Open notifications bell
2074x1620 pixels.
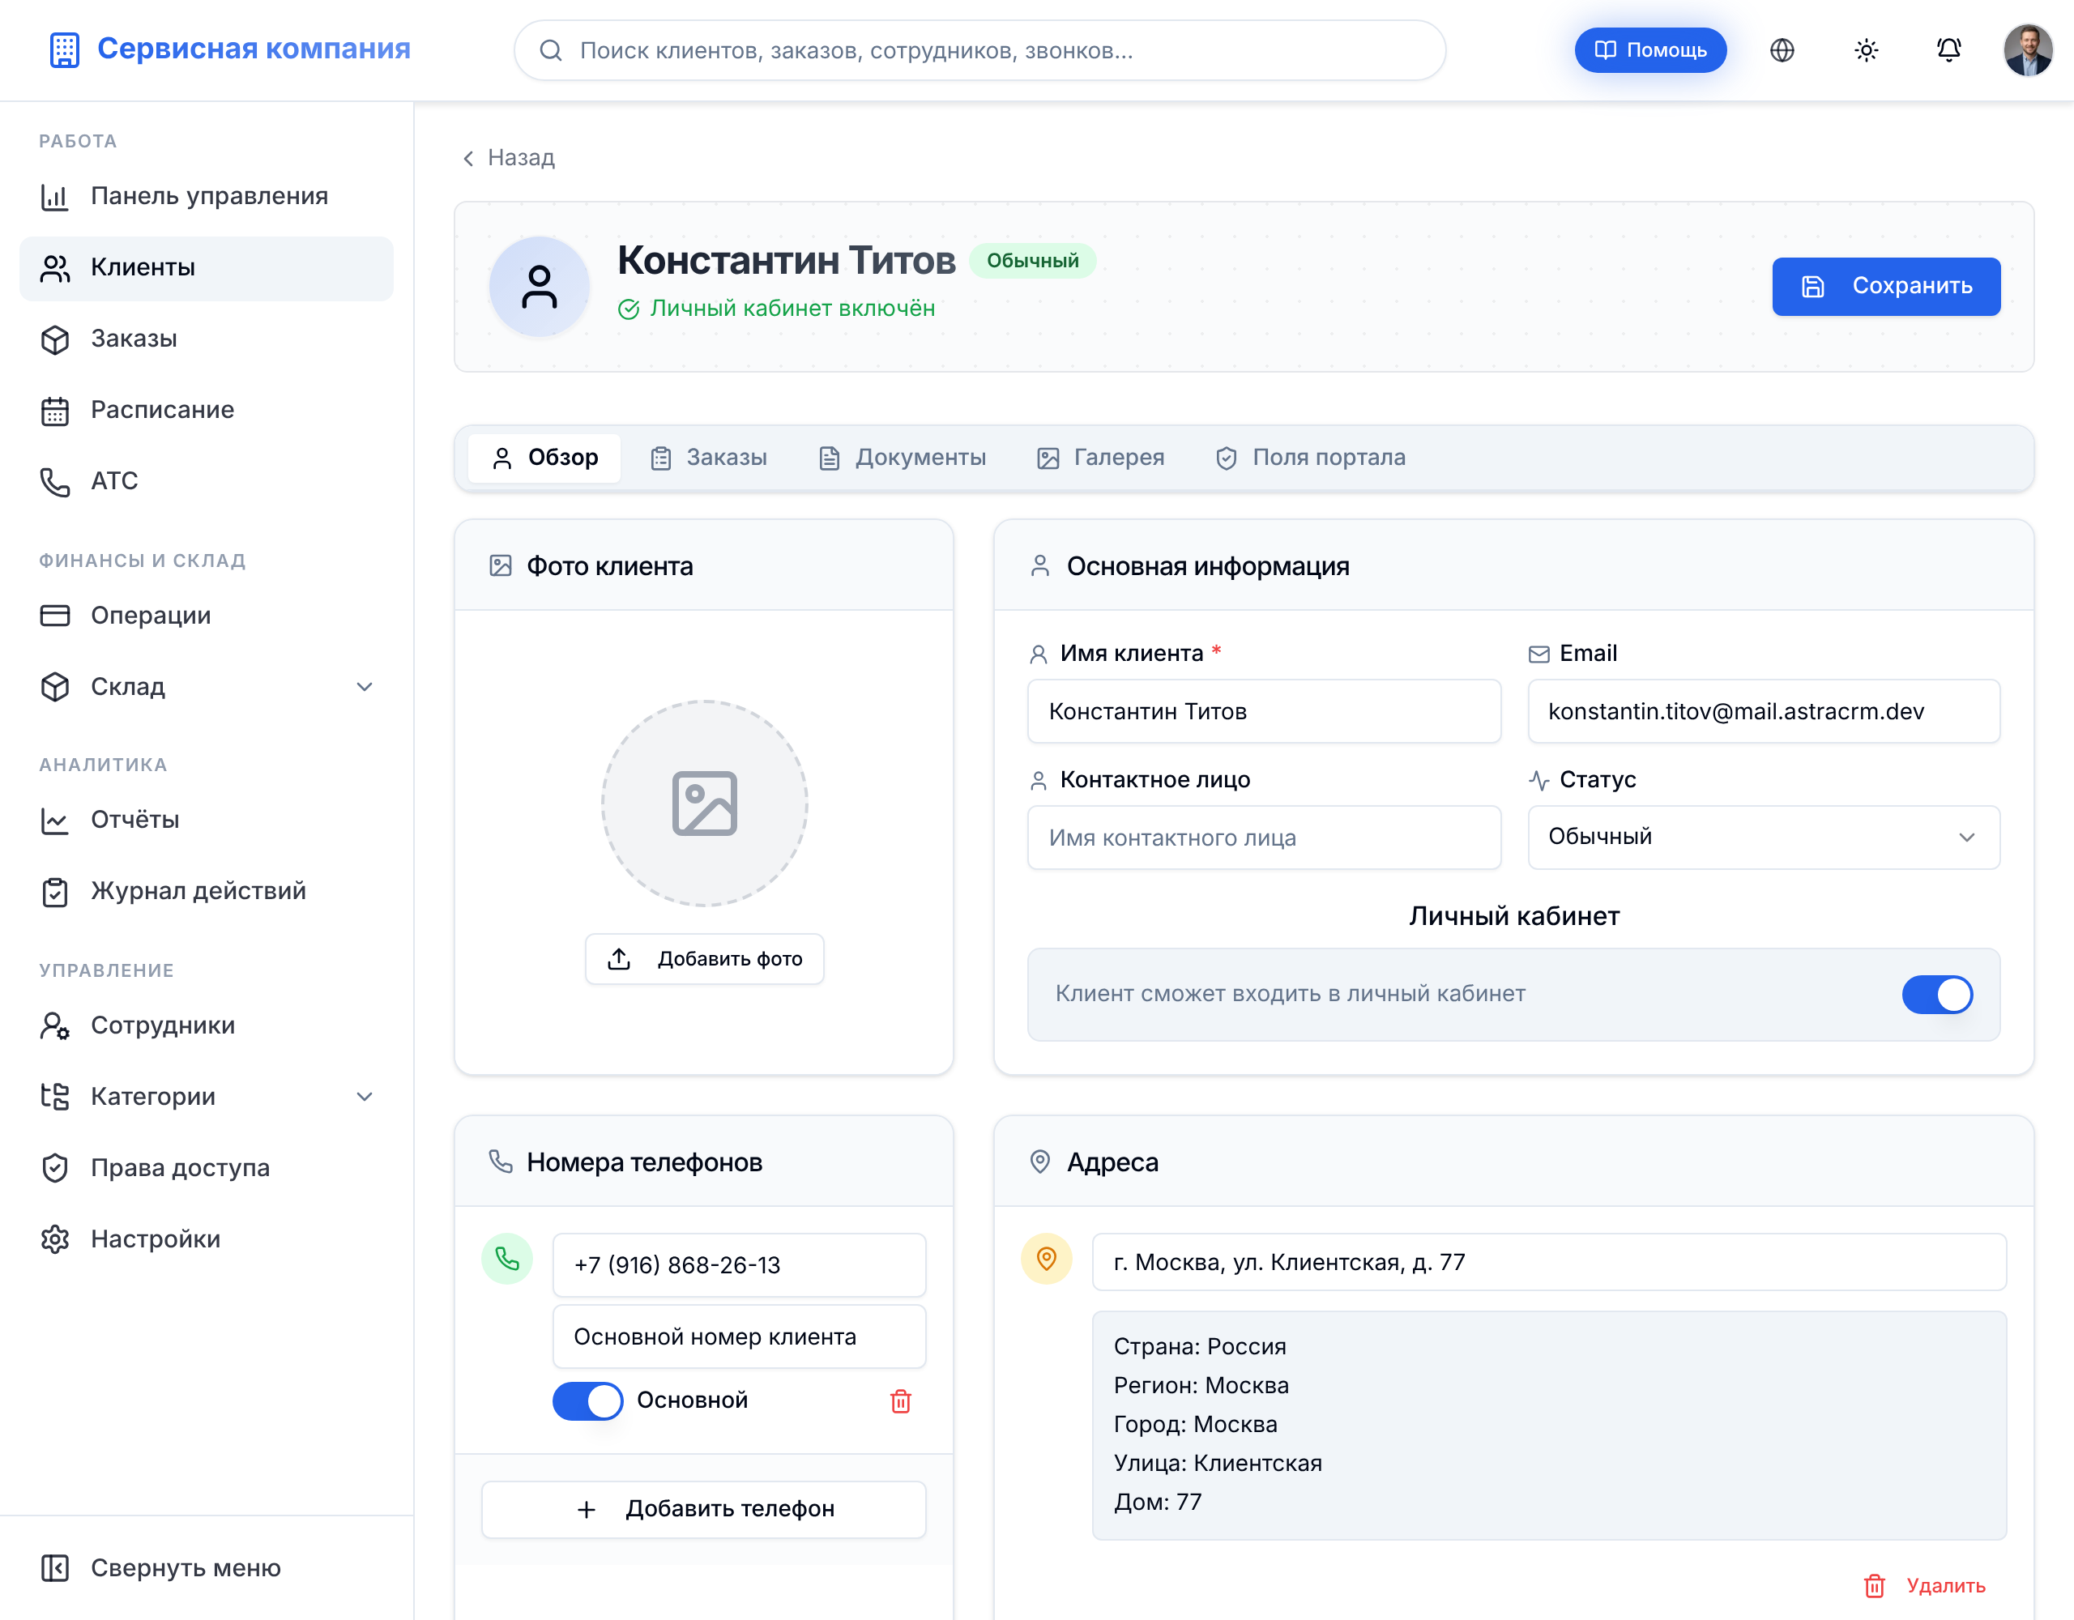click(1948, 50)
